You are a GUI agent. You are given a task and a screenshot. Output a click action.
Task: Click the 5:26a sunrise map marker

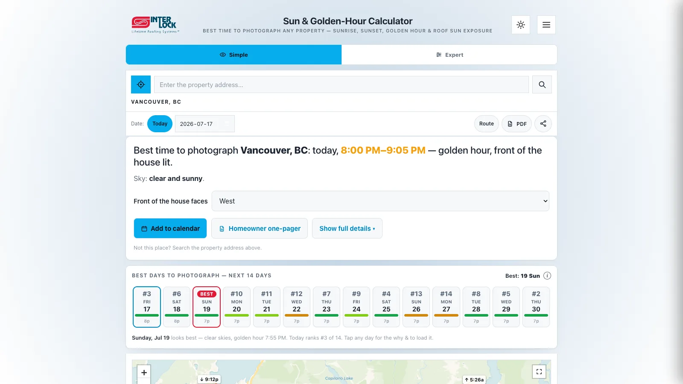click(x=474, y=379)
